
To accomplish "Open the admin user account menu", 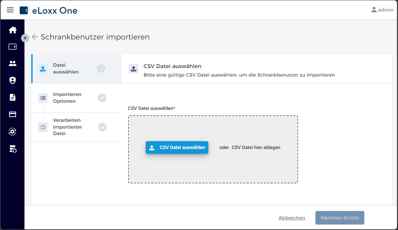I will [382, 10].
